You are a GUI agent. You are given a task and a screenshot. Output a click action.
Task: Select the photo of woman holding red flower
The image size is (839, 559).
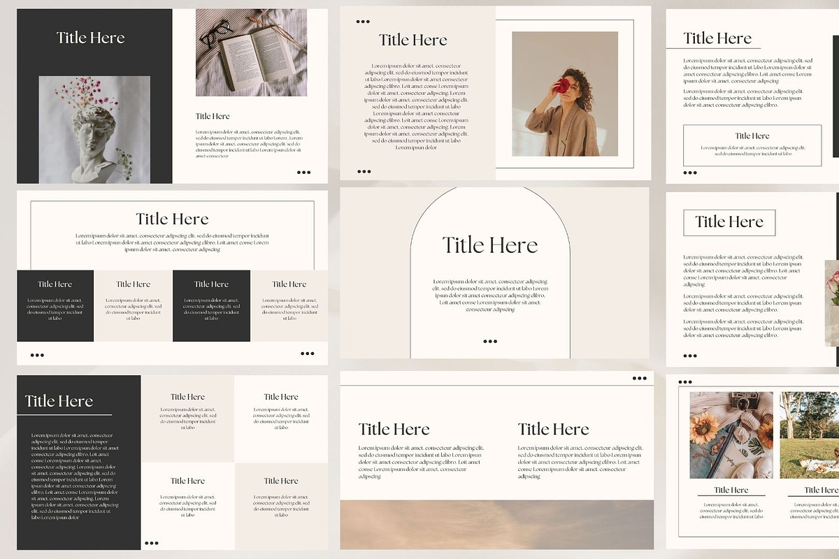pos(565,94)
